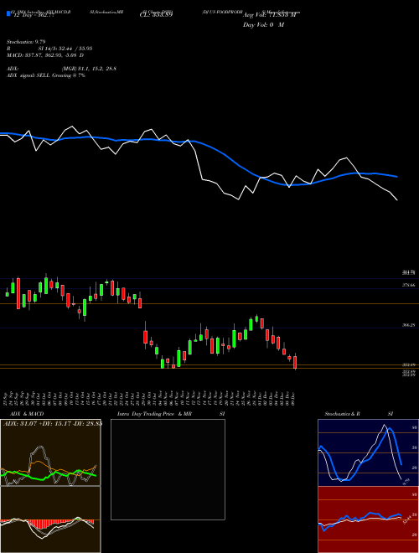The height and width of the screenshot is (553, 419).
Task: Click the empty intraday price panel
Action: (x=168, y=469)
